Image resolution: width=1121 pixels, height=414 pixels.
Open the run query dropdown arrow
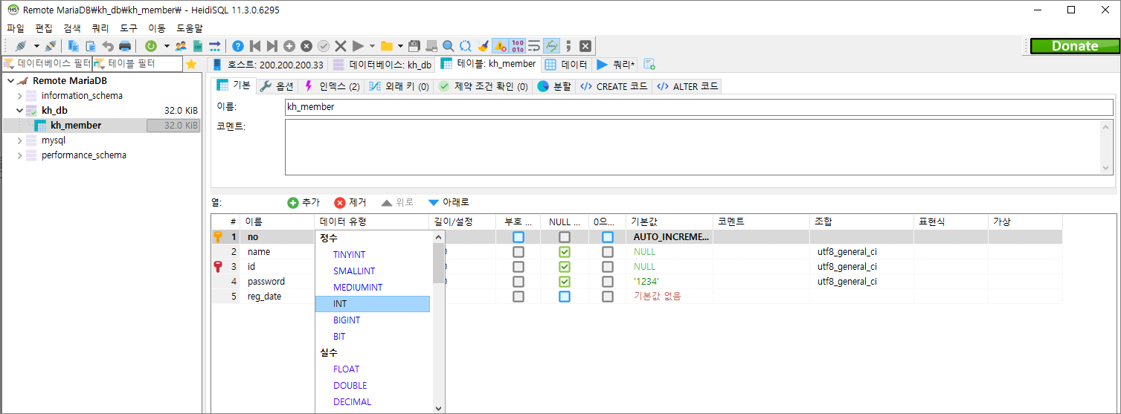[372, 46]
